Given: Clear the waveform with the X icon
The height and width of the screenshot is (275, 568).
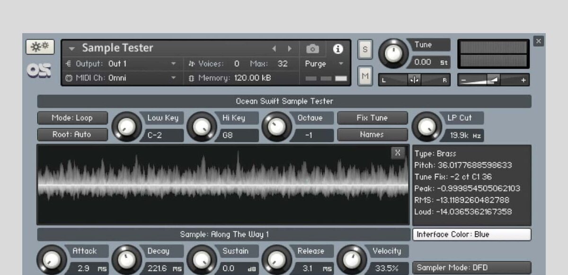Looking at the screenshot, I should (x=398, y=153).
